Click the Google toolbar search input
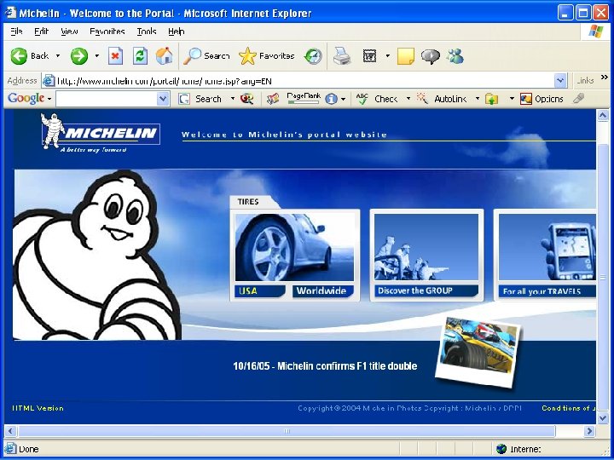 pos(107,99)
